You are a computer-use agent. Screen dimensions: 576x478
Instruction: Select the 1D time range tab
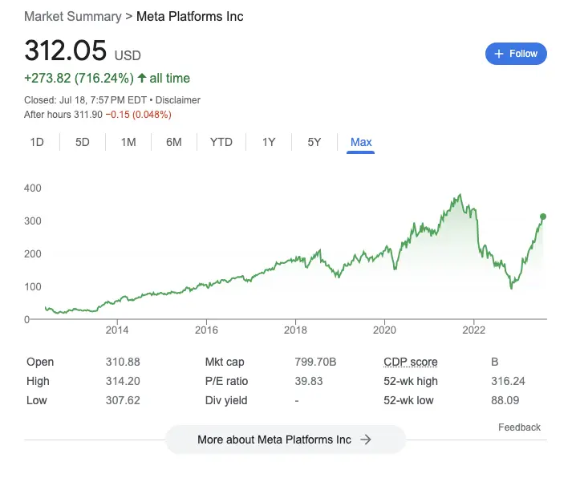37,142
